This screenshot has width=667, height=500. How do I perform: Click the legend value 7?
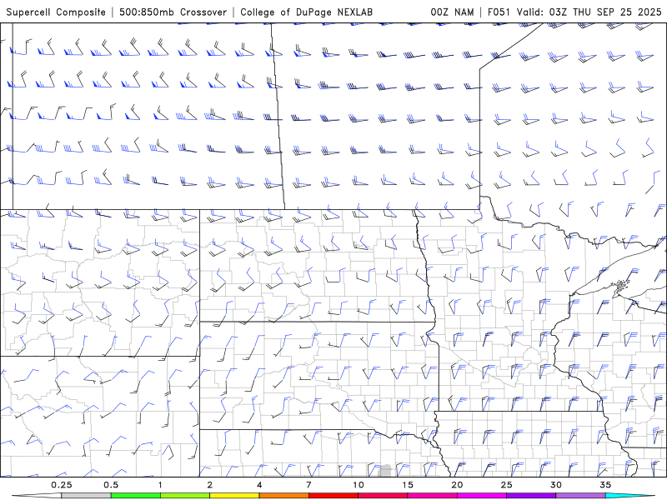tap(308, 485)
